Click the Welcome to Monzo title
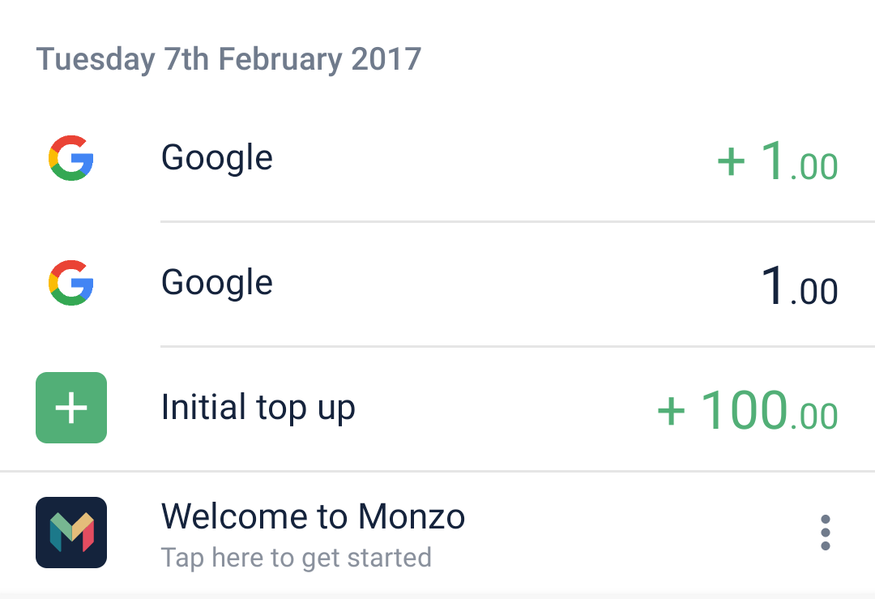Screen dimensions: 875x599 [313, 516]
